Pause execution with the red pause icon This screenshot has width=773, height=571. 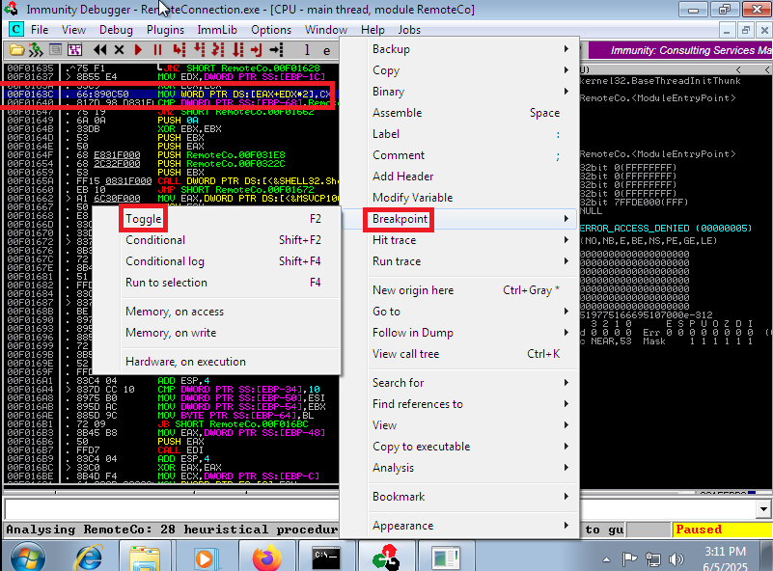click(x=157, y=50)
